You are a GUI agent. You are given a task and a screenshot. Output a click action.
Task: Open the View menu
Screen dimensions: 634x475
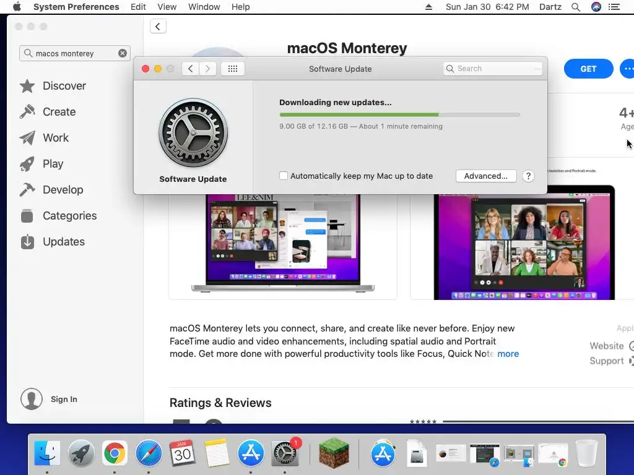point(167,7)
